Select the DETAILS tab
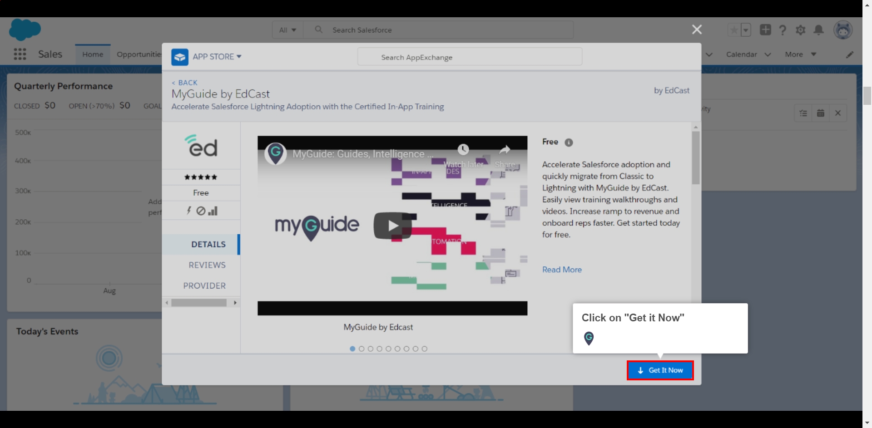The image size is (872, 428). click(x=201, y=244)
